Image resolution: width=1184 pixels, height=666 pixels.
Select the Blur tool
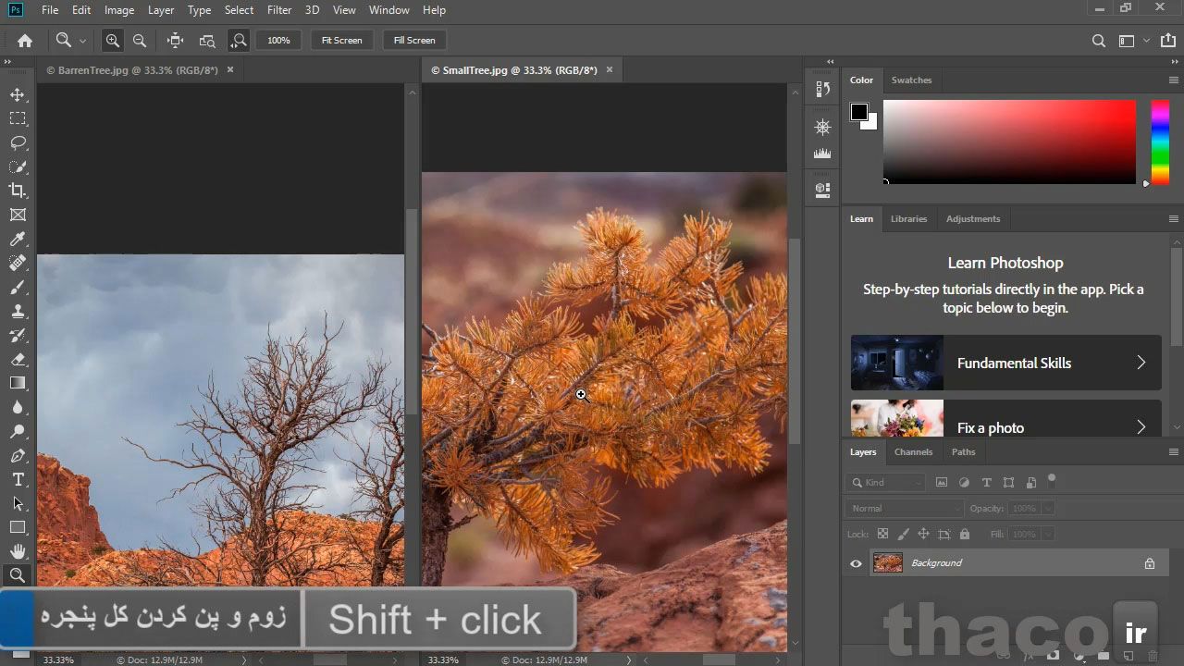tap(18, 407)
